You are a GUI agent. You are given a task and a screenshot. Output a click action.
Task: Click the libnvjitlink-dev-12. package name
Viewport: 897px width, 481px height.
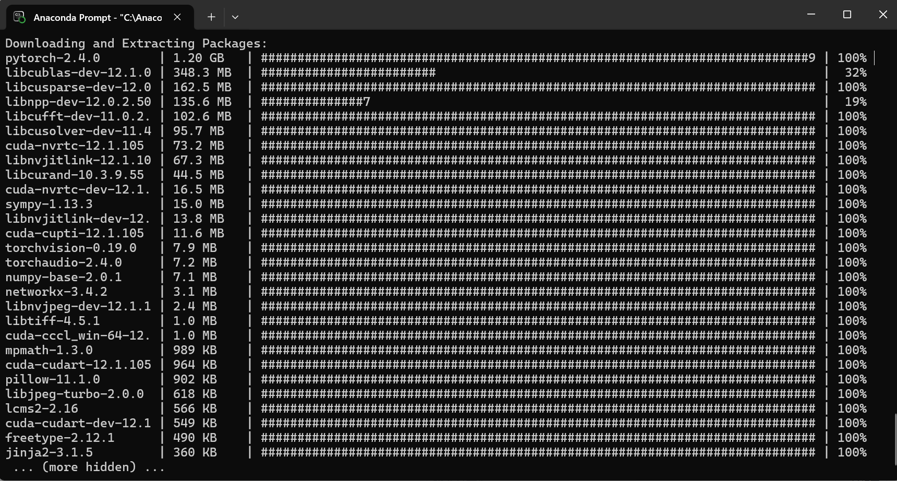pyautogui.click(x=78, y=219)
